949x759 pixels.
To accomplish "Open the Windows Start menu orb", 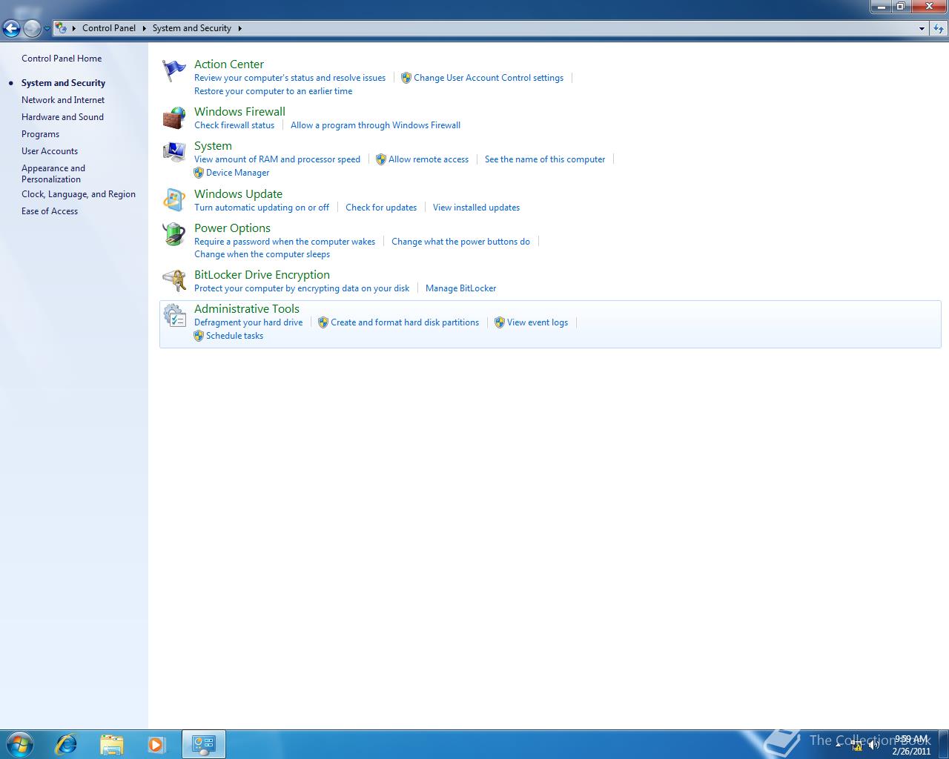I will click(x=20, y=743).
